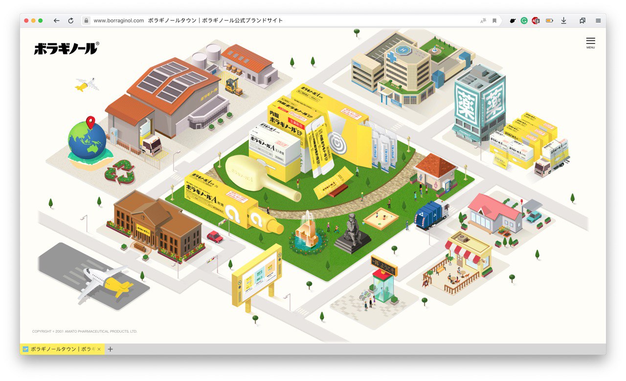Bookmark this page with the bookmark icon
This screenshot has width=626, height=381.
pyautogui.click(x=494, y=20)
